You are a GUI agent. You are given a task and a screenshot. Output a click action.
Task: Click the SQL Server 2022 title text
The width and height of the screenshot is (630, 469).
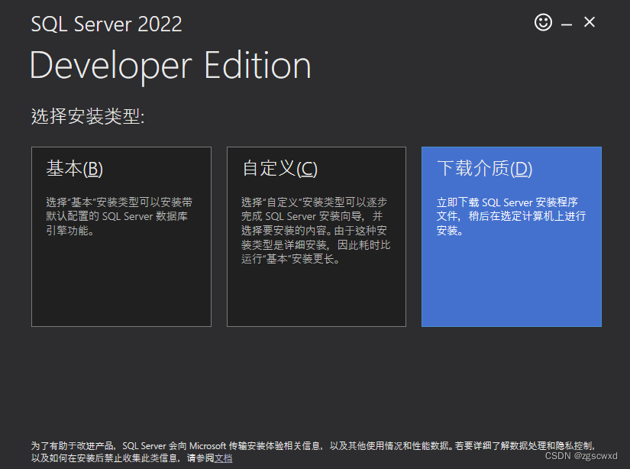(106, 24)
